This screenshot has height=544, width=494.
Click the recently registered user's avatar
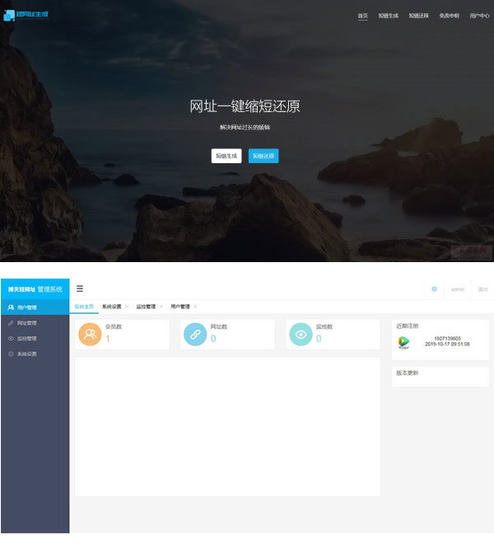pos(403,342)
